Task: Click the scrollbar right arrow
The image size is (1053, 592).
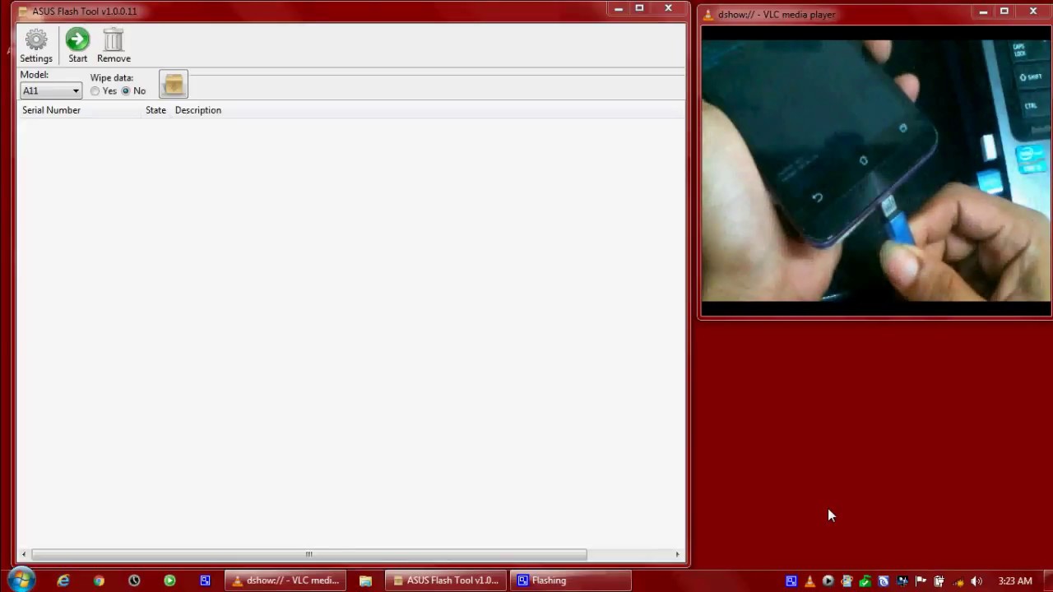Action: pos(678,554)
